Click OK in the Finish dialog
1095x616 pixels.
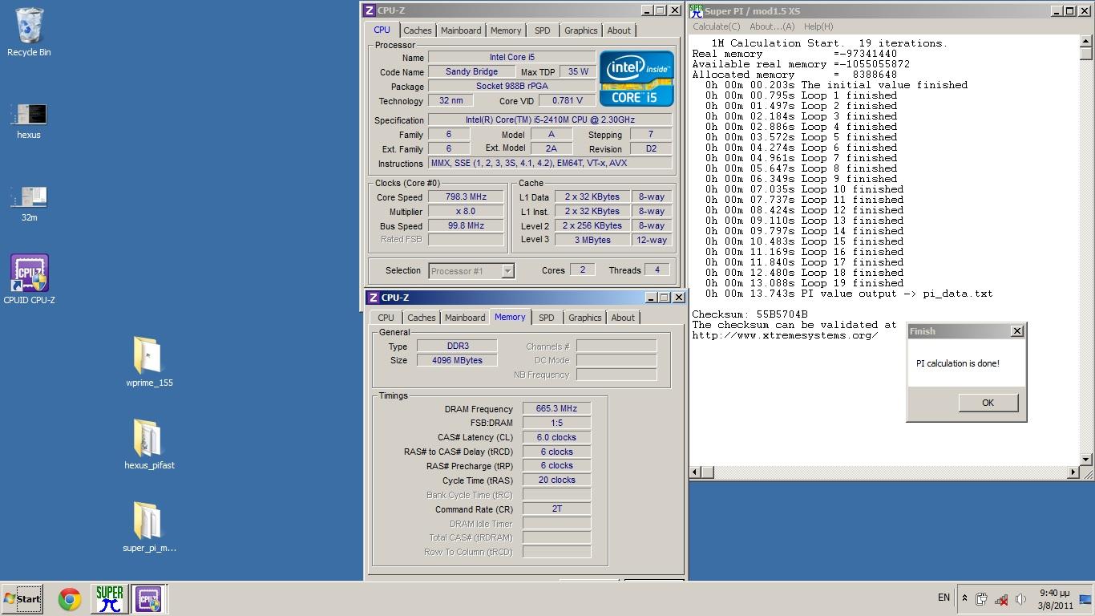pyautogui.click(x=988, y=403)
